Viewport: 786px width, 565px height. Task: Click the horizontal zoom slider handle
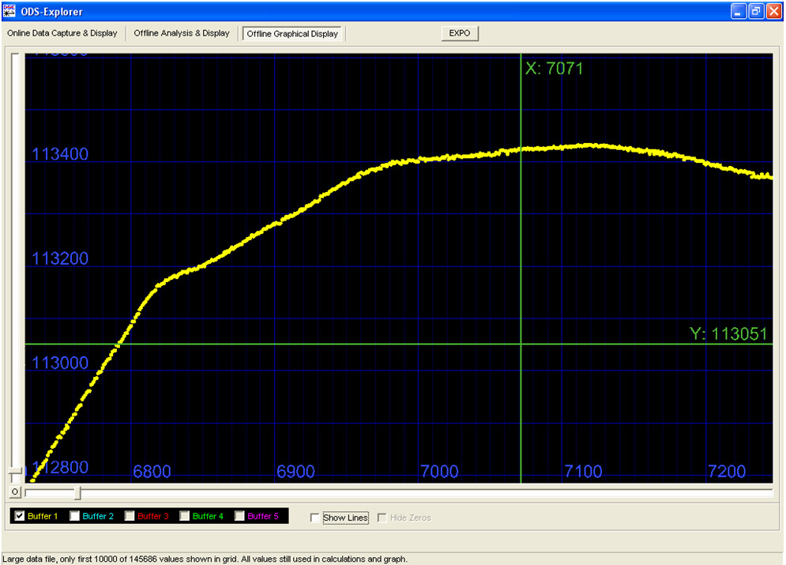pos(77,493)
